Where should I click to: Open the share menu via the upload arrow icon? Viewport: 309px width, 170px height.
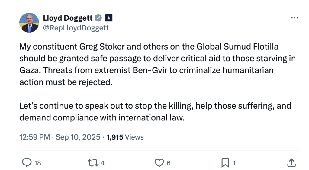pos(291,163)
